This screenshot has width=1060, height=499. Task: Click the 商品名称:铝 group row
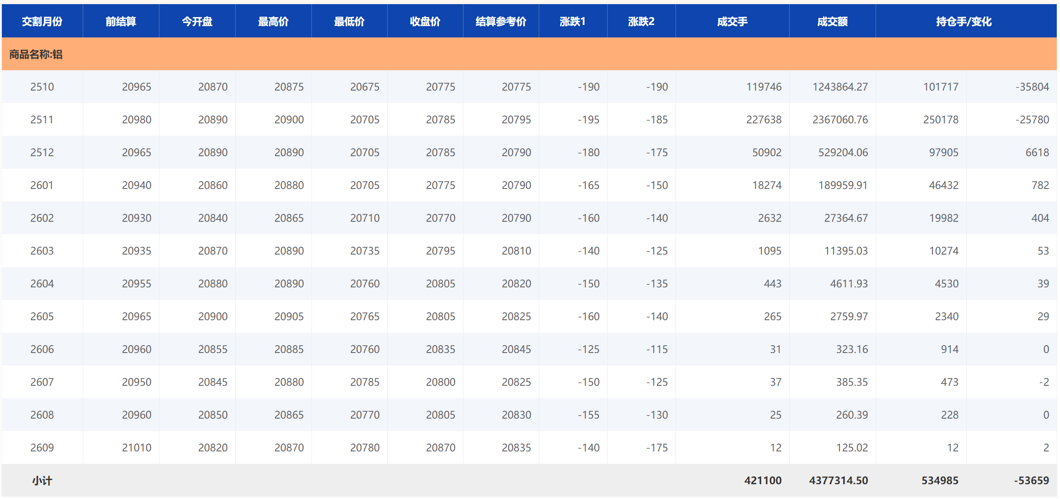[36, 55]
